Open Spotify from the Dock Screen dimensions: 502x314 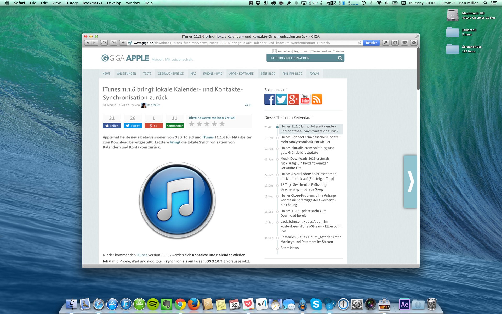(x=153, y=304)
